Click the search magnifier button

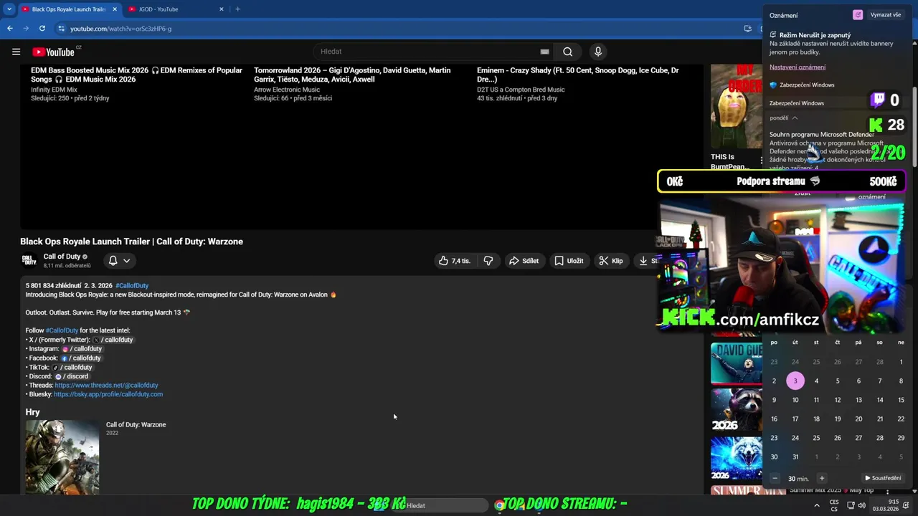567,52
